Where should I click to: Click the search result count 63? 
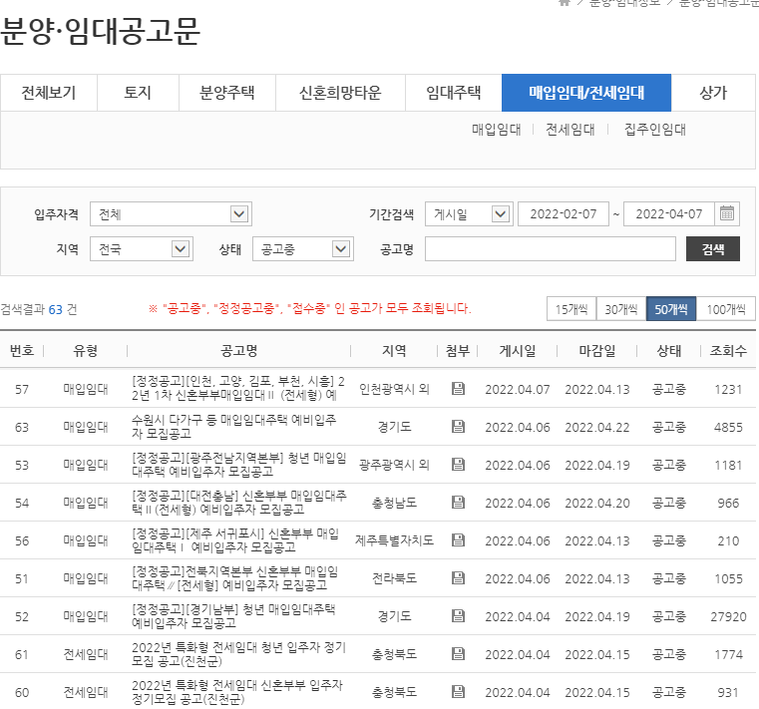tap(56, 309)
